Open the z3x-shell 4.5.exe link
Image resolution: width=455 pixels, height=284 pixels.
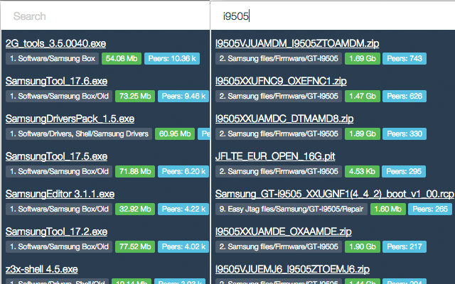[x=41, y=270]
